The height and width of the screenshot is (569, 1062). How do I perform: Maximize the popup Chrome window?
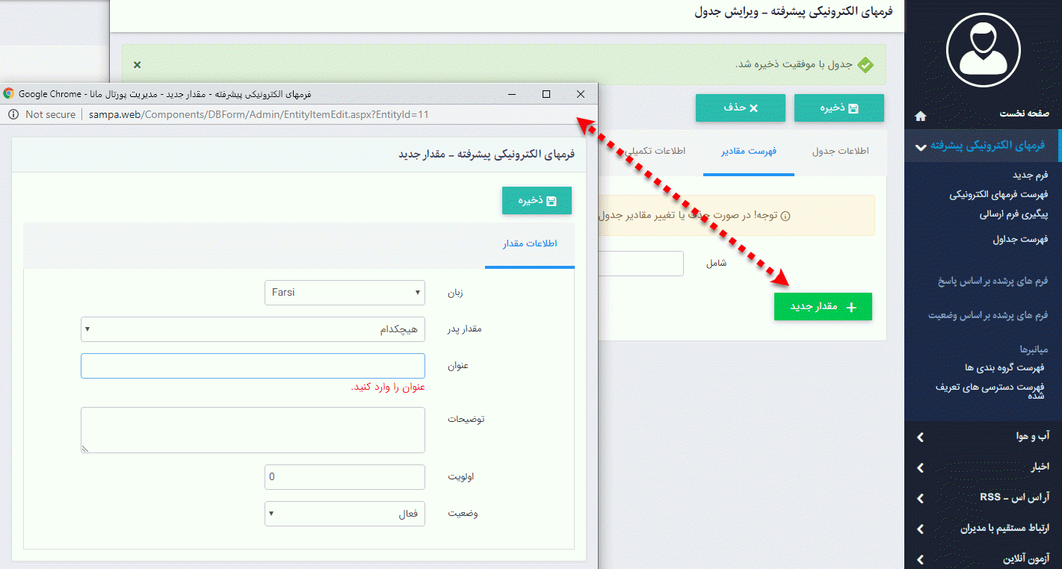546,94
